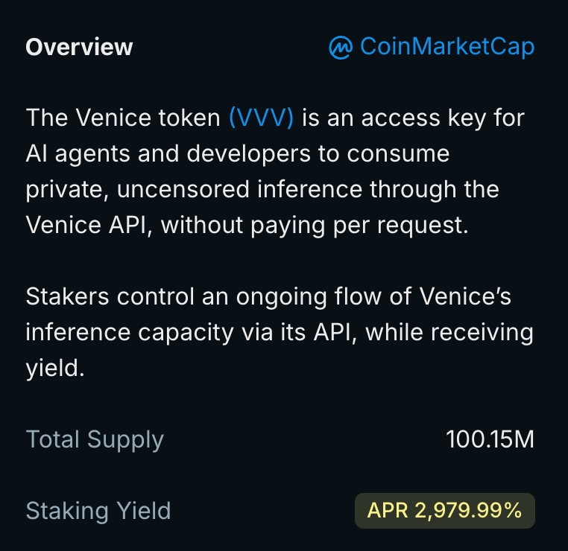Click the word 'Stakers'
The width and height of the screenshot is (568, 551).
pos(67,296)
